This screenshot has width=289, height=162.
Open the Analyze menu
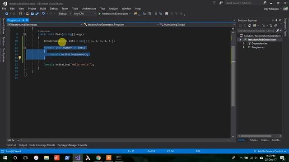[113, 9]
